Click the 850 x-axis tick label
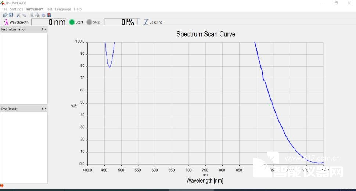 pyautogui.click(x=239, y=170)
